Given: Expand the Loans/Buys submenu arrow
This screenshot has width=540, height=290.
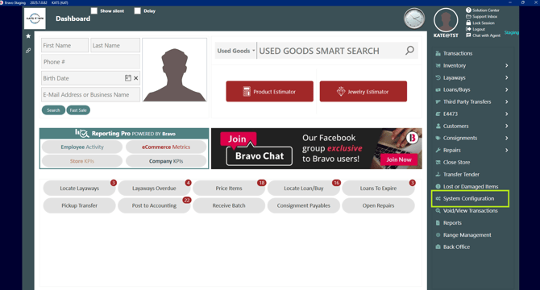Looking at the screenshot, I should 507,89.
